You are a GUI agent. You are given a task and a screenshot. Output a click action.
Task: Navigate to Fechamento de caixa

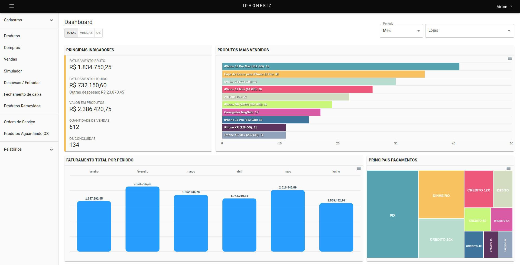coord(23,94)
